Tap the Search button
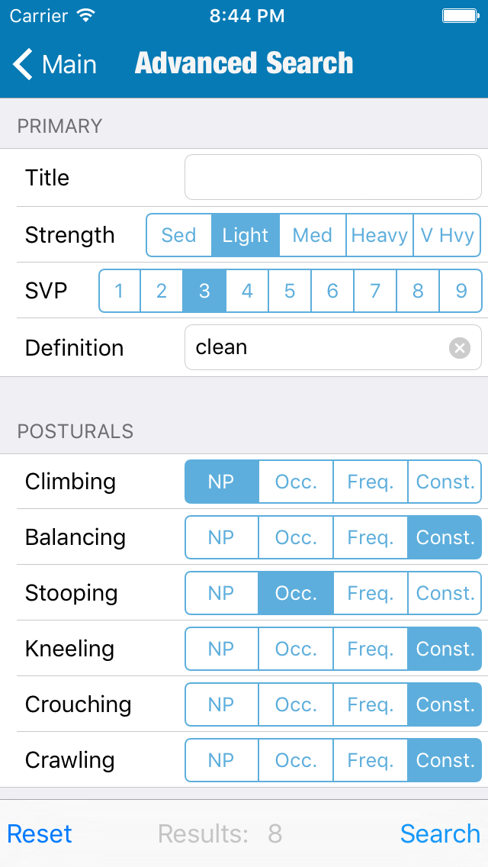The height and width of the screenshot is (867, 488). (440, 833)
